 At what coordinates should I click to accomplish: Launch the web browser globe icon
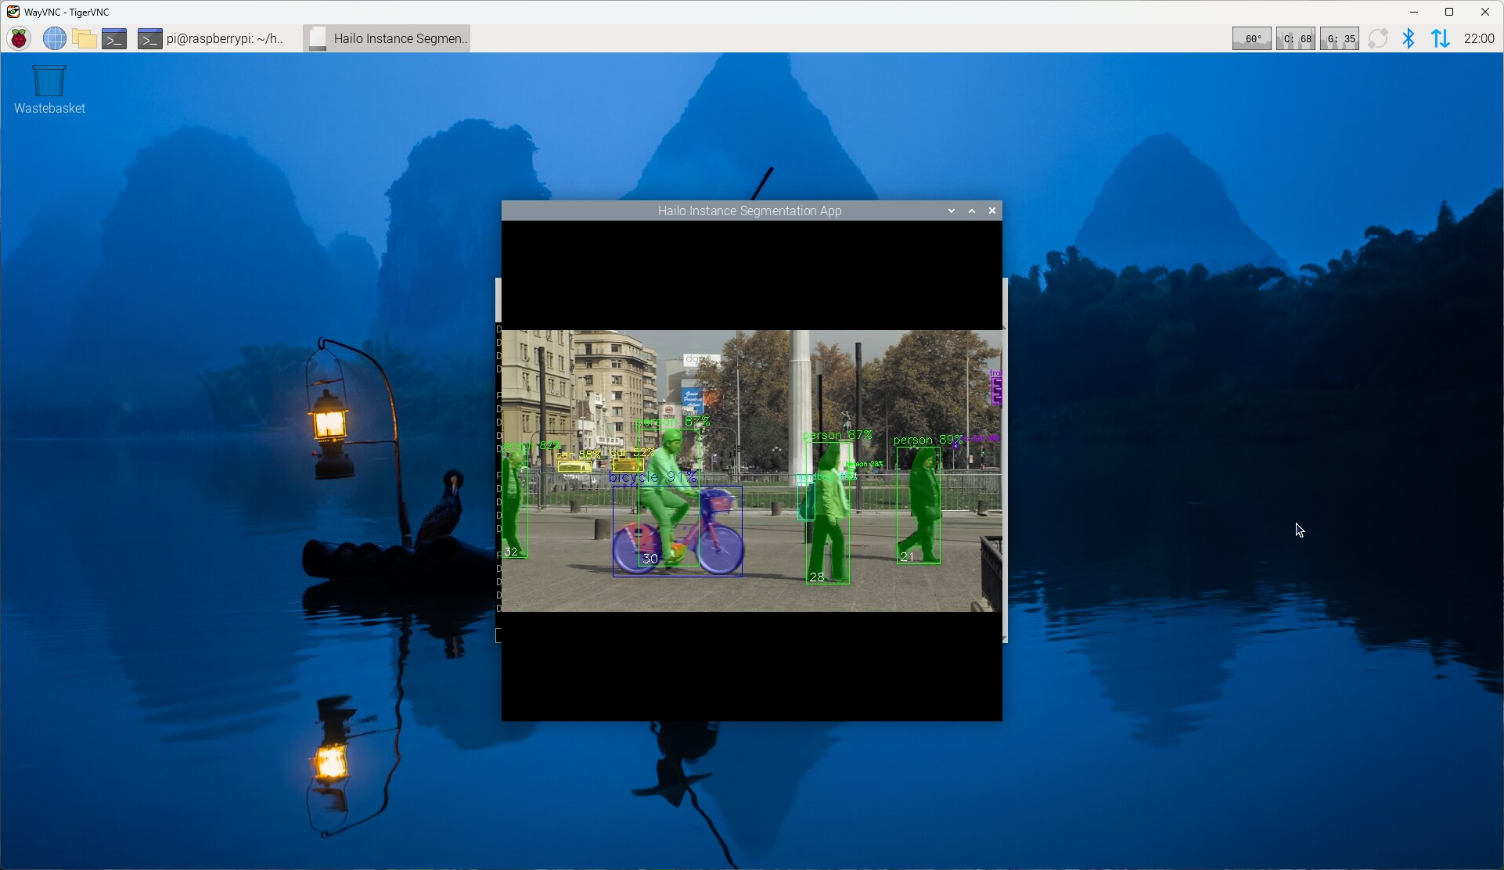point(54,38)
